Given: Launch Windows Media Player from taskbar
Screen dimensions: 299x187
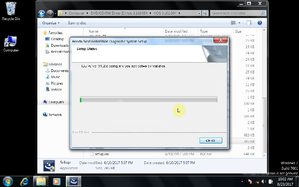Looking at the screenshot, I should [x=57, y=181].
